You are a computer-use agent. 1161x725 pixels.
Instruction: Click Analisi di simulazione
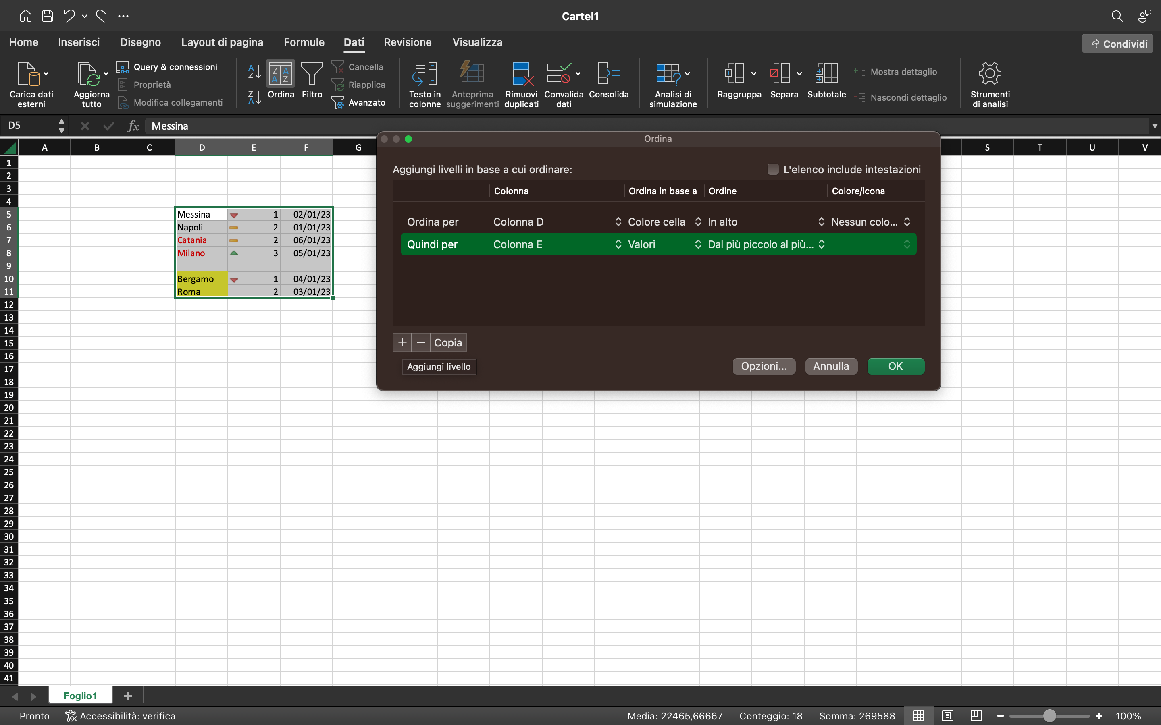click(672, 84)
